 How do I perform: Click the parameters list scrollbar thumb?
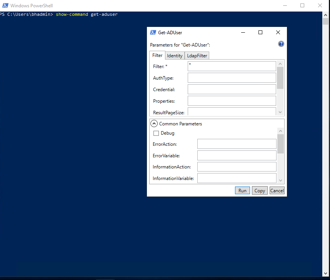(280, 78)
